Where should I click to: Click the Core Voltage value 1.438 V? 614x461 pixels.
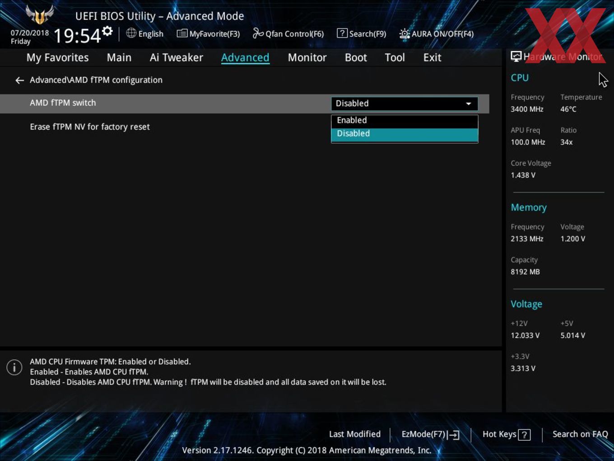point(523,175)
